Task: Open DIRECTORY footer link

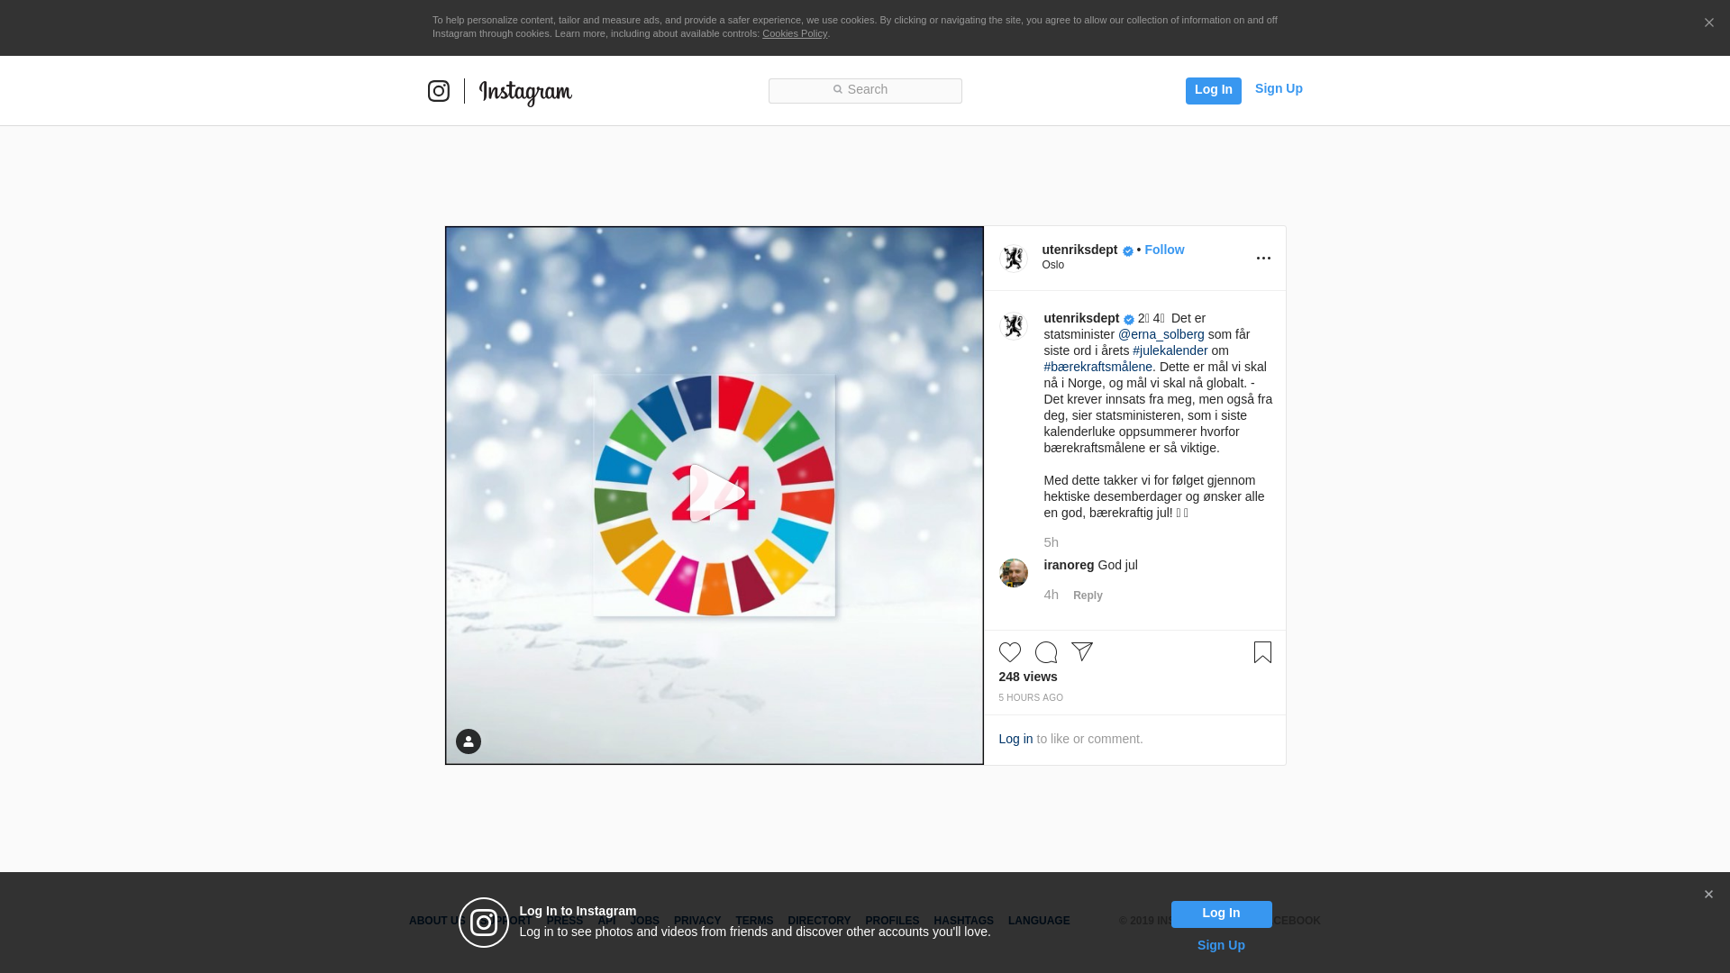Action: 819,921
